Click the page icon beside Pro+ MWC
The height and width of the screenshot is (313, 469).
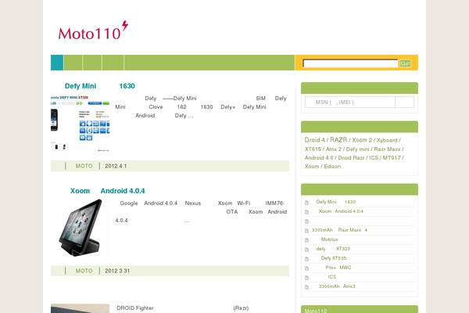(306, 268)
